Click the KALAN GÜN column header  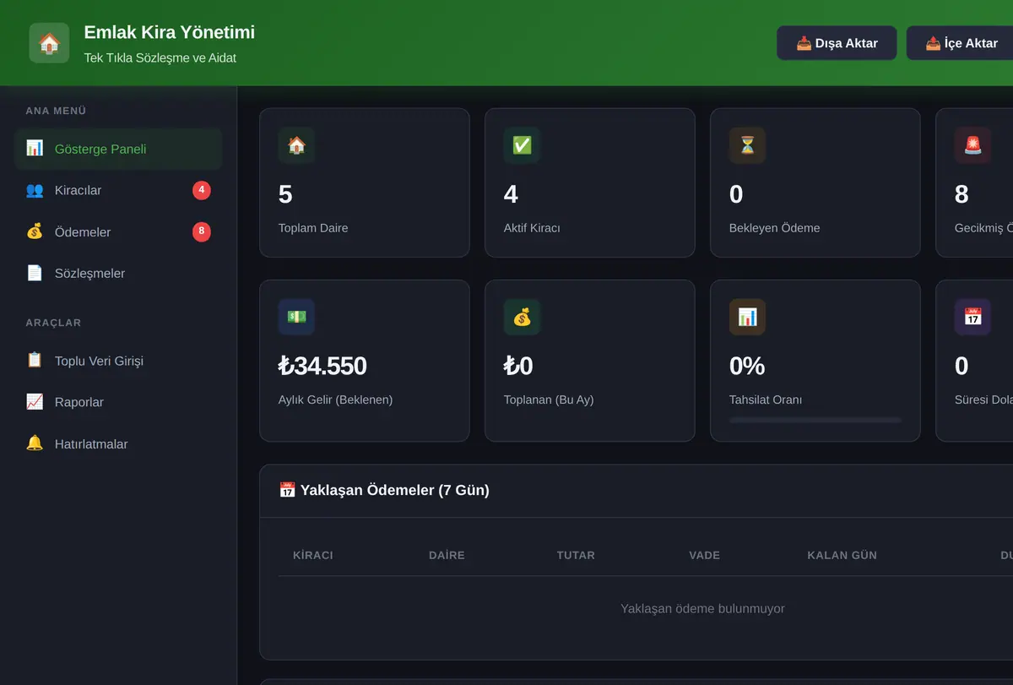pyautogui.click(x=842, y=555)
